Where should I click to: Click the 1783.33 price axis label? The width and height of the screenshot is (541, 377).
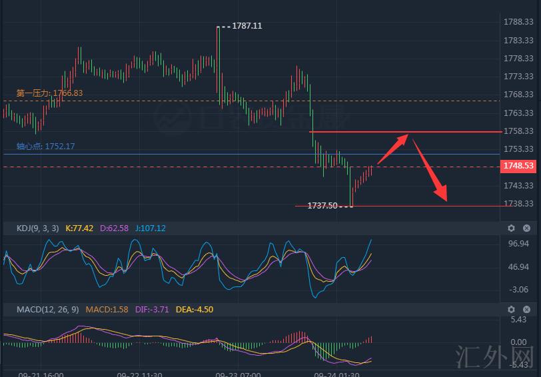(x=518, y=41)
